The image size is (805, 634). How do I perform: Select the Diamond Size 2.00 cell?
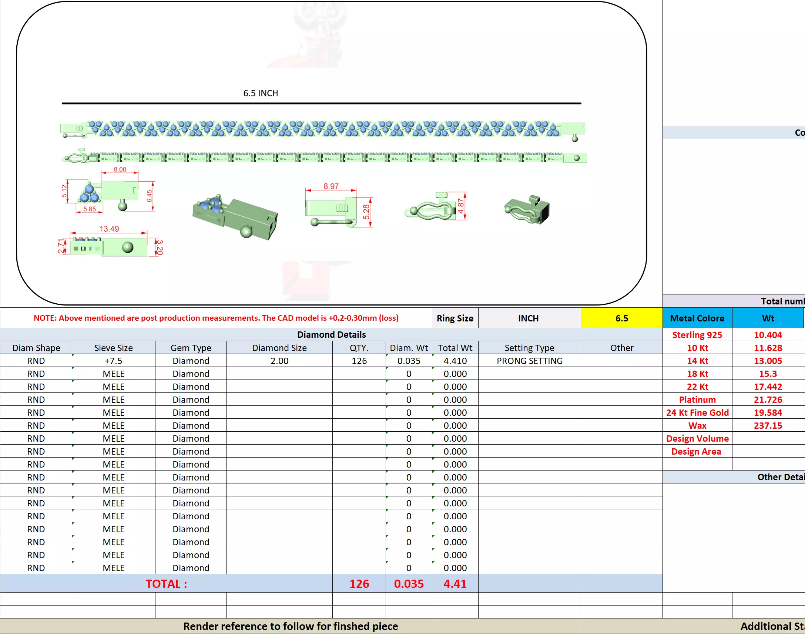tap(279, 361)
